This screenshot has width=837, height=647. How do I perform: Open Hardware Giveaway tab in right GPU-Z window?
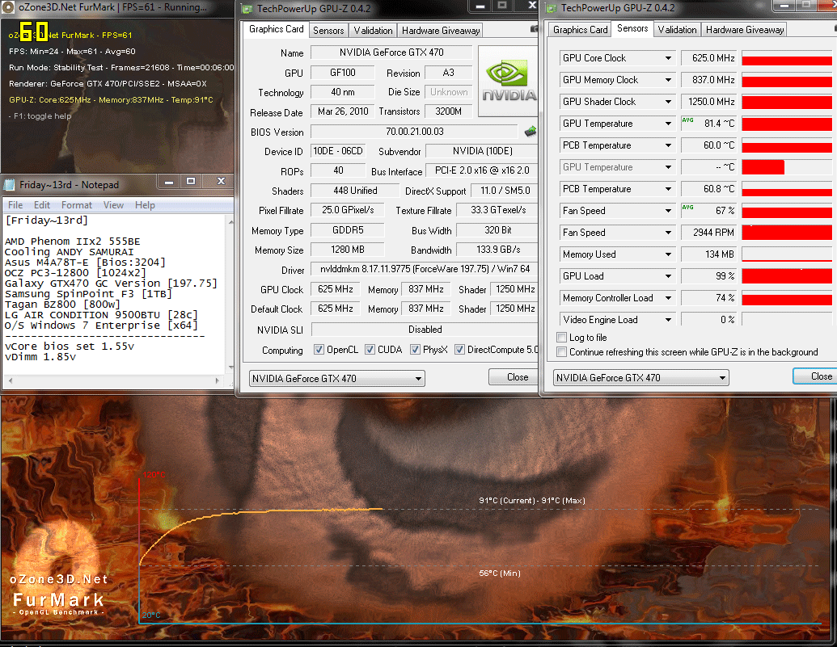point(745,30)
